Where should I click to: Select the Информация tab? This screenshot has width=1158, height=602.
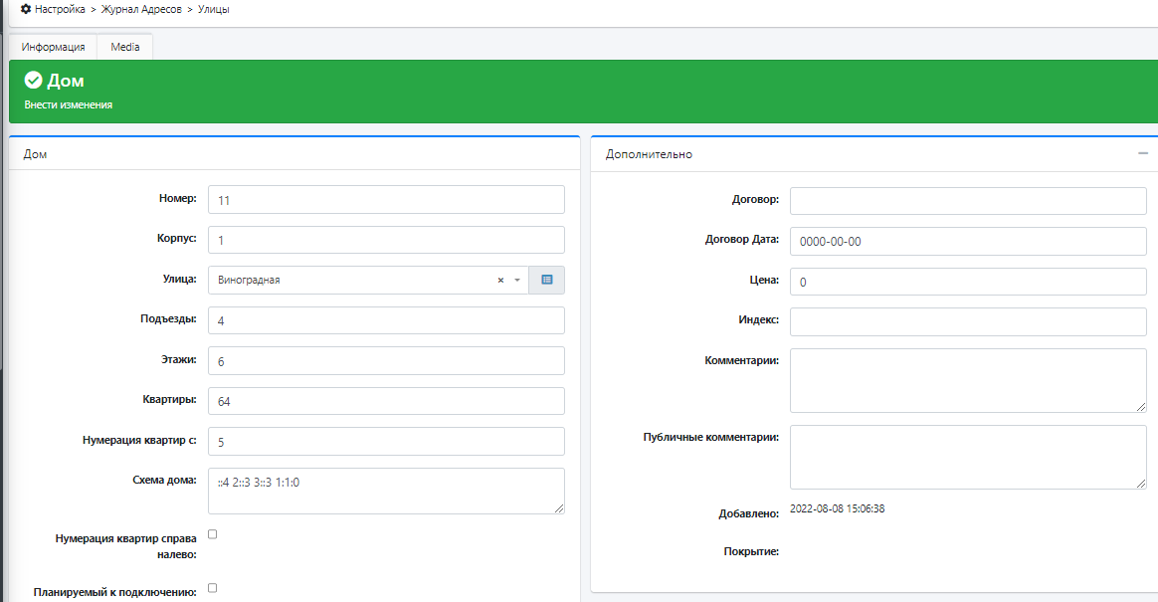[x=53, y=47]
